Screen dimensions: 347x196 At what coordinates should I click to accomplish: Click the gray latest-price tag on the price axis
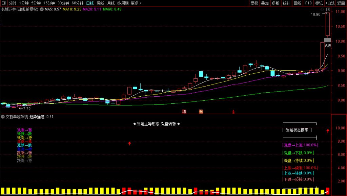pos(327,40)
